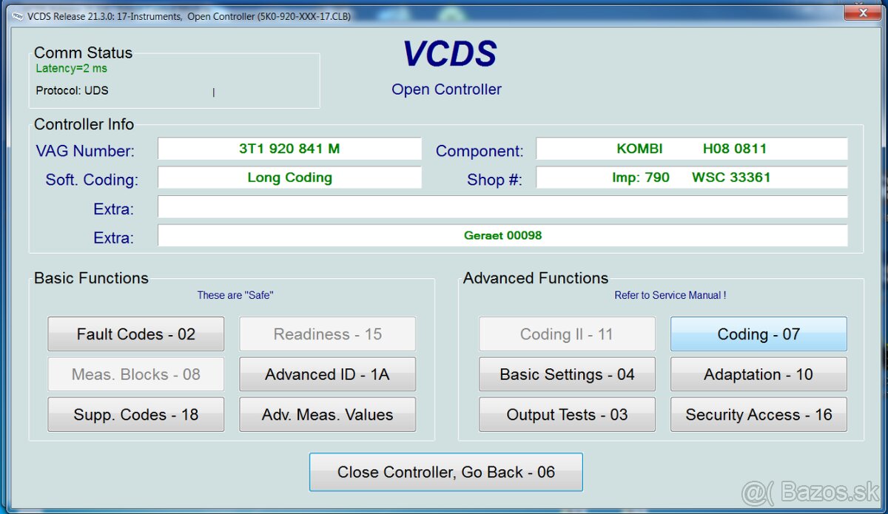This screenshot has width=888, height=514.
Task: Open Coding - 07
Action: pyautogui.click(x=758, y=334)
